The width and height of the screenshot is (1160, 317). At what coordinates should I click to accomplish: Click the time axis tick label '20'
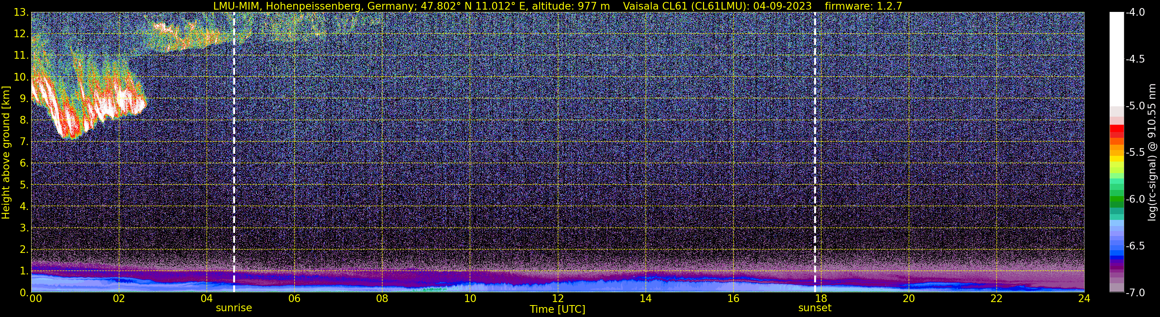pyautogui.click(x=909, y=299)
